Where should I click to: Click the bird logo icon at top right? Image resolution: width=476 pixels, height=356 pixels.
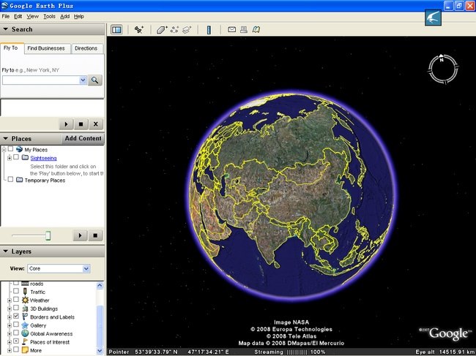tap(433, 18)
